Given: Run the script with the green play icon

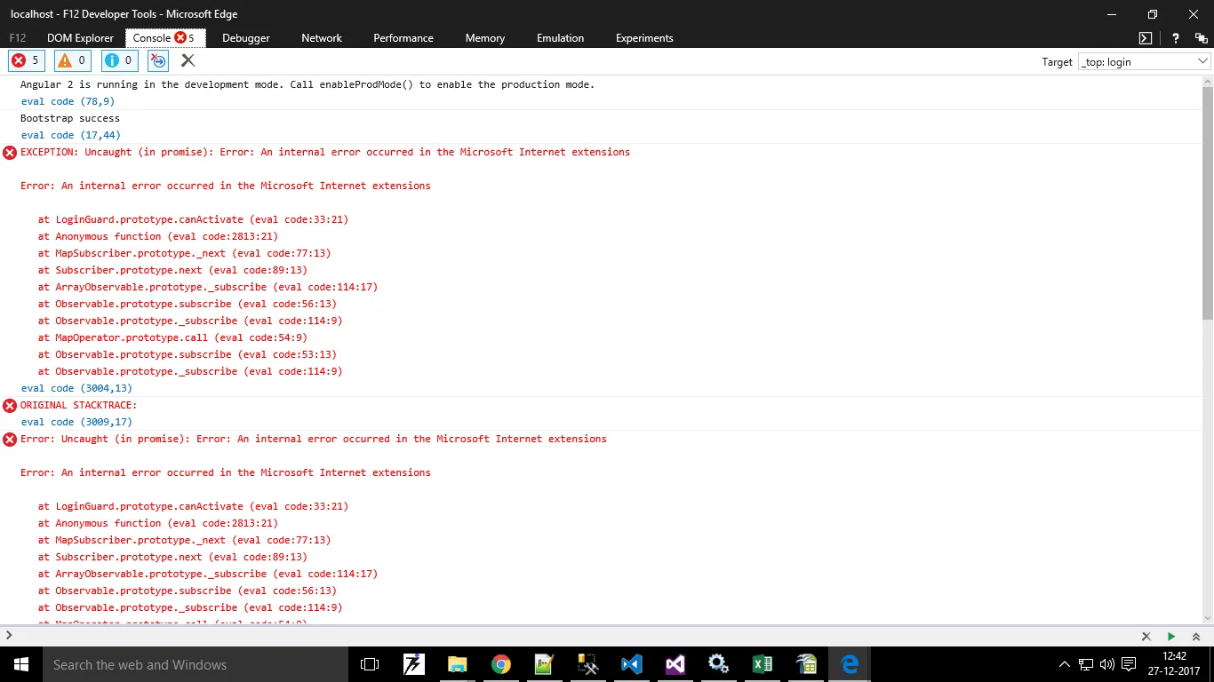Looking at the screenshot, I should (x=1171, y=637).
